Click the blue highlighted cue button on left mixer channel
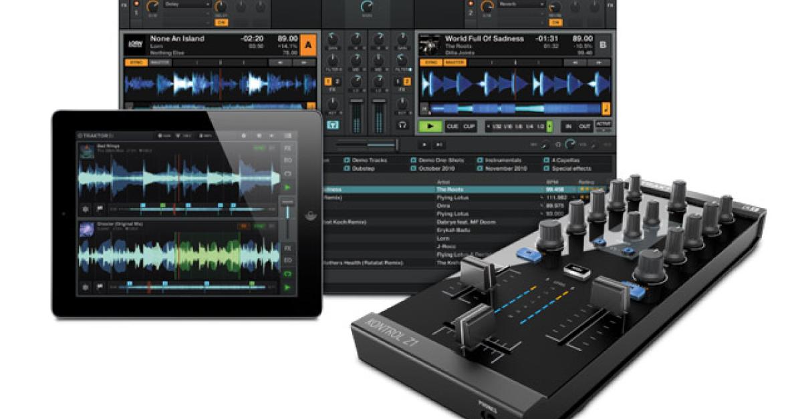The width and height of the screenshot is (802, 419). tap(333, 125)
